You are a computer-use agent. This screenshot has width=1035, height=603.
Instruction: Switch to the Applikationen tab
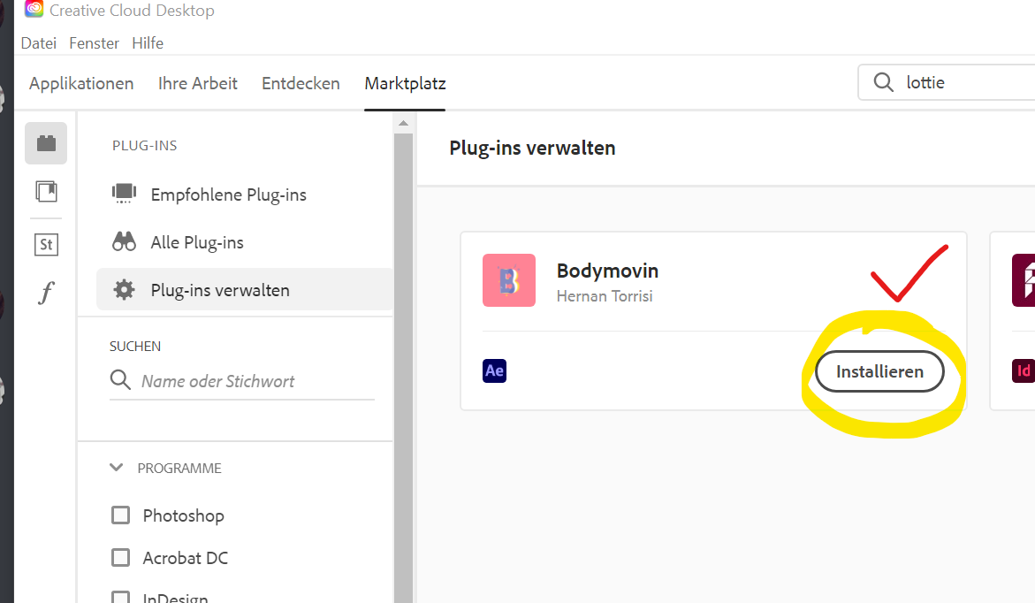(80, 82)
